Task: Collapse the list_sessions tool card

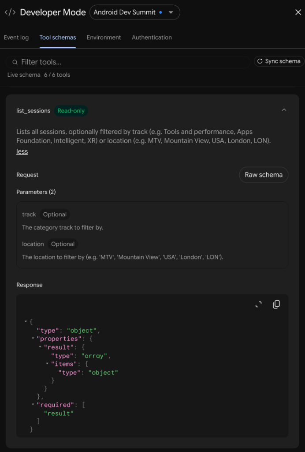Action: (x=284, y=110)
